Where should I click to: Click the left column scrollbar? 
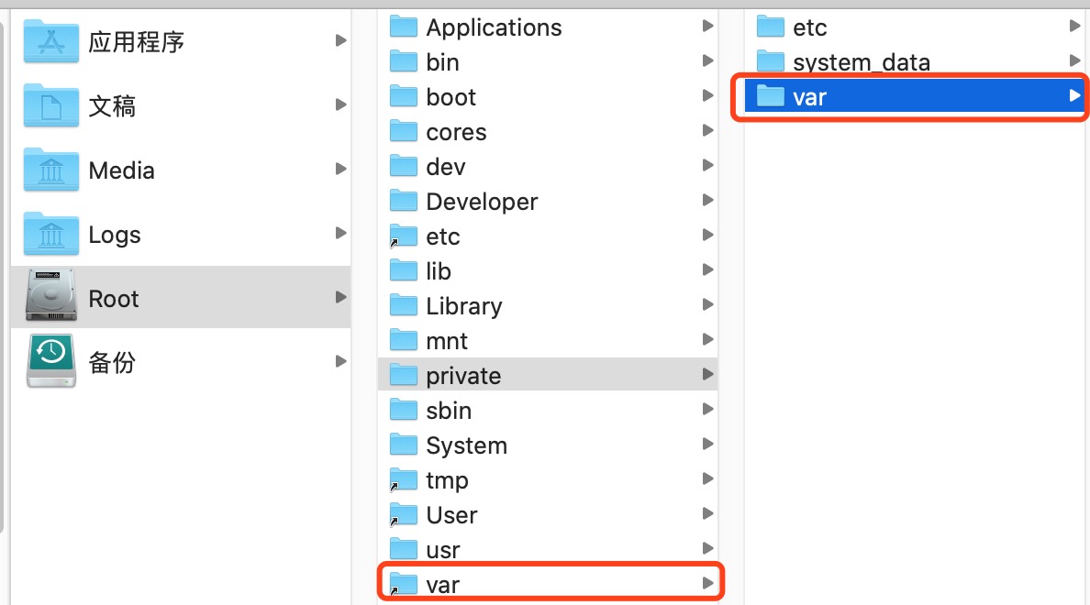pyautogui.click(x=2, y=278)
